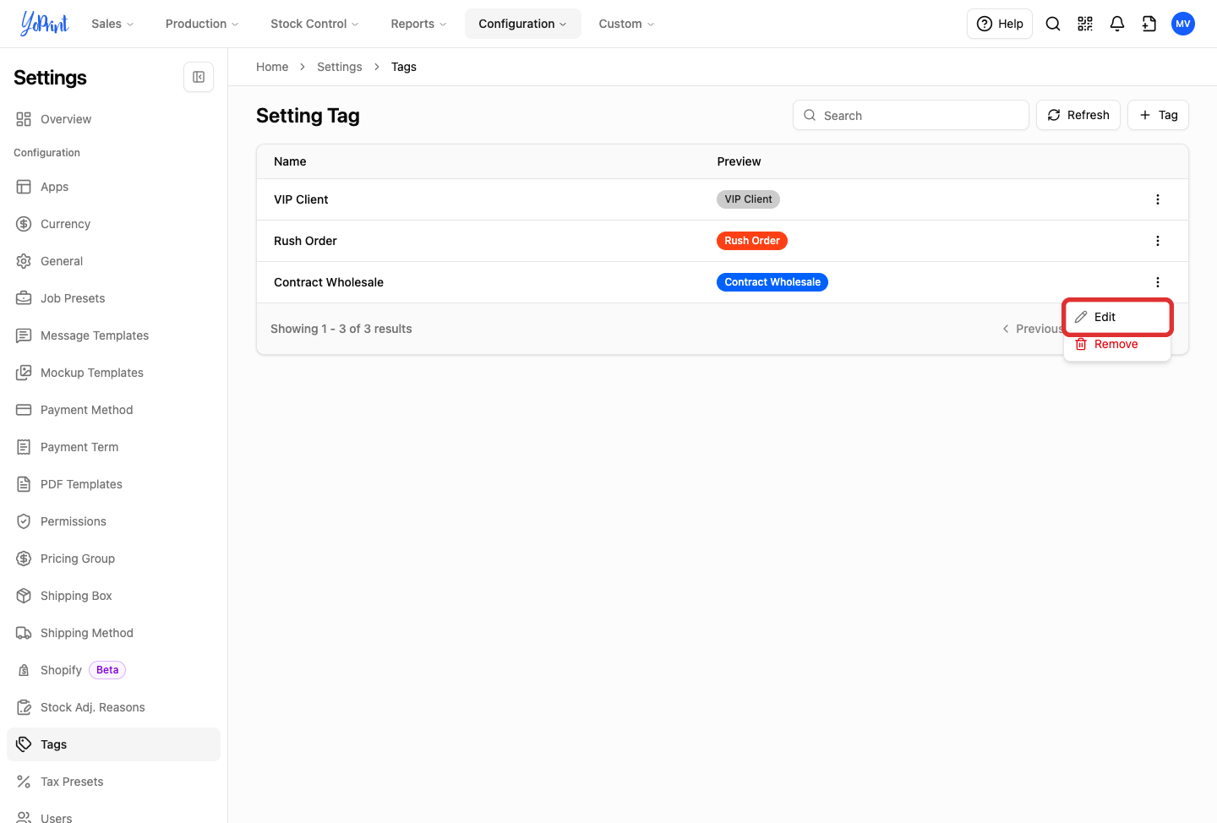This screenshot has height=823, width=1217.
Task: Open Mockup Templates settings
Action: coord(113,373)
